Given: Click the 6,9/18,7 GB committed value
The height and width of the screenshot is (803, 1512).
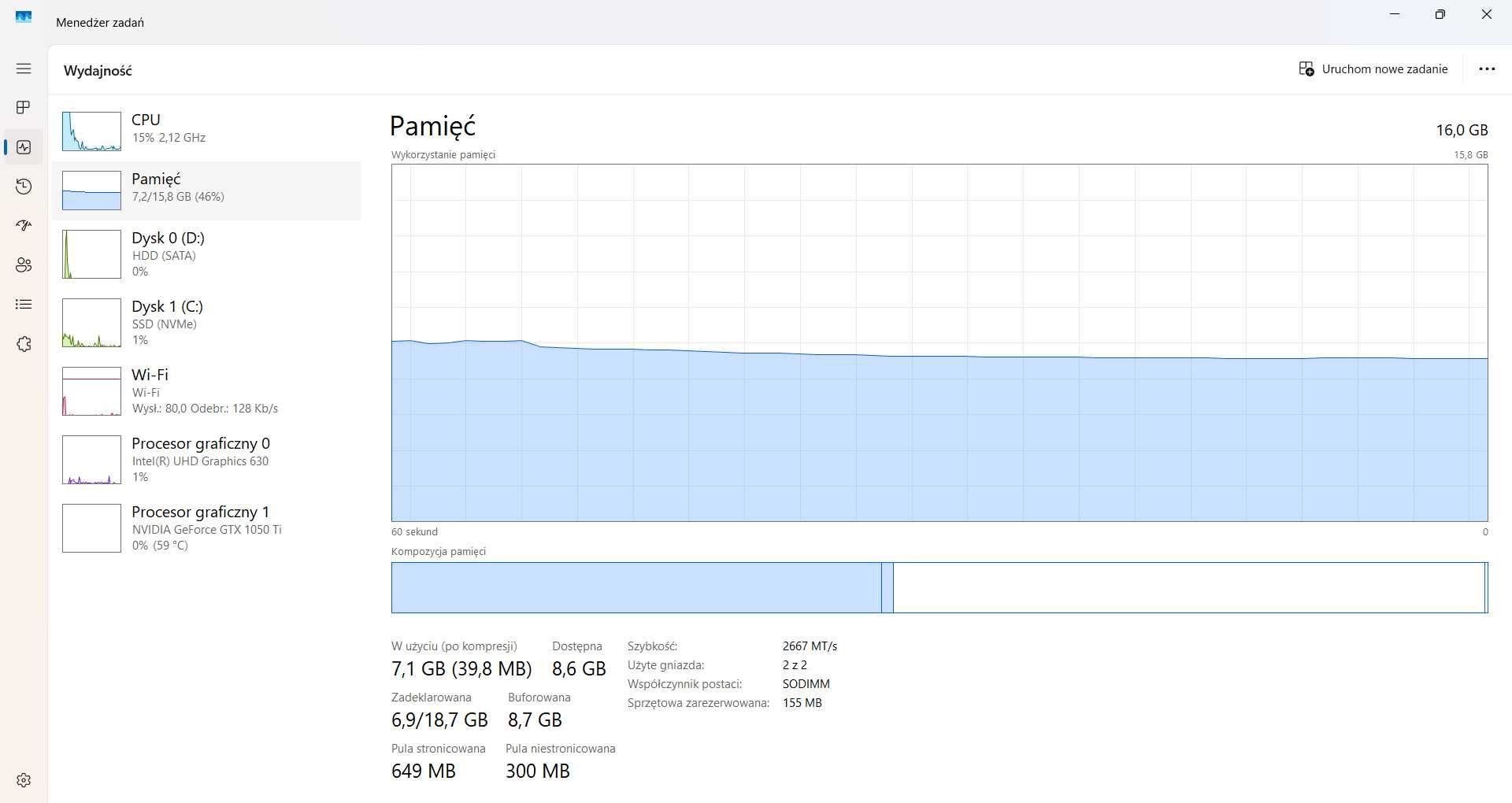Looking at the screenshot, I should (x=439, y=720).
